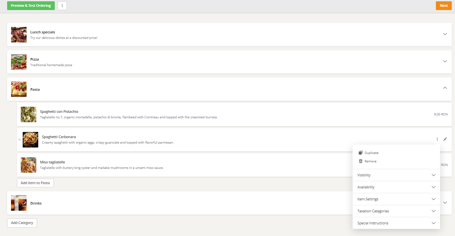Click the trash icon to remove the item
455x236 pixels.
pyautogui.click(x=361, y=161)
